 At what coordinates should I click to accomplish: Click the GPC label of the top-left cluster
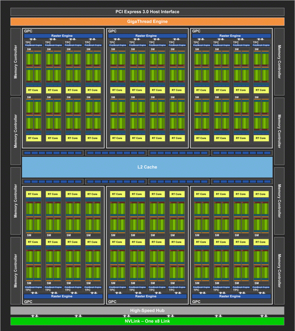pyautogui.click(x=28, y=31)
